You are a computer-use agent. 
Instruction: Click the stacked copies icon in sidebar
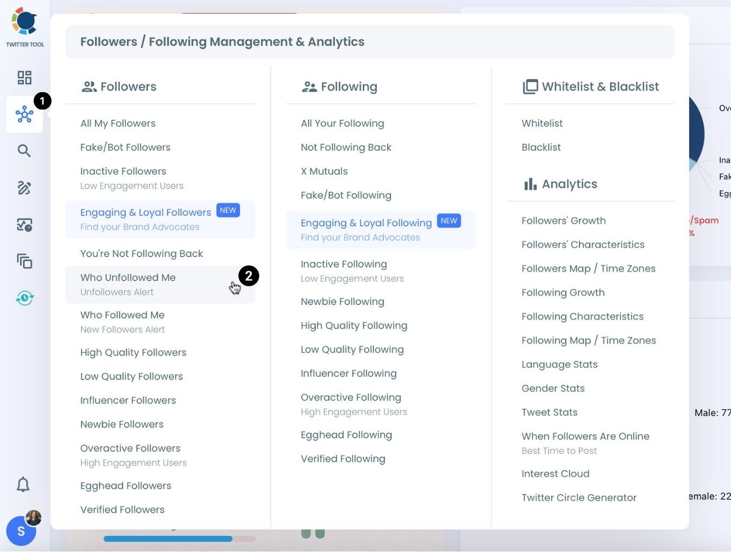point(24,261)
